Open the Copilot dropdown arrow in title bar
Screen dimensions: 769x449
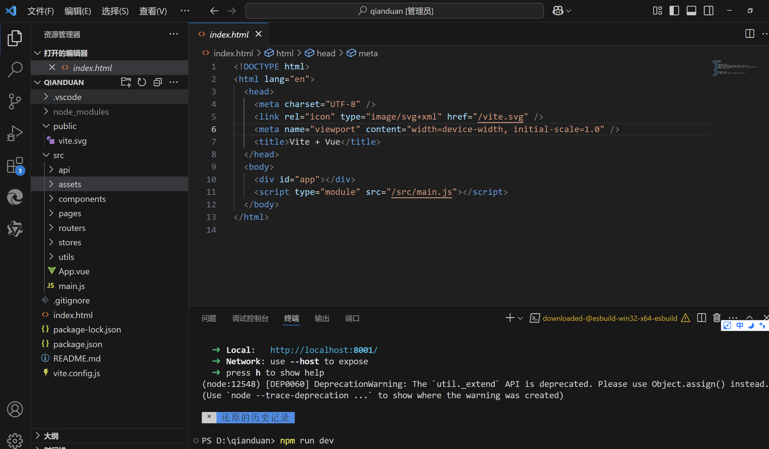coord(568,11)
